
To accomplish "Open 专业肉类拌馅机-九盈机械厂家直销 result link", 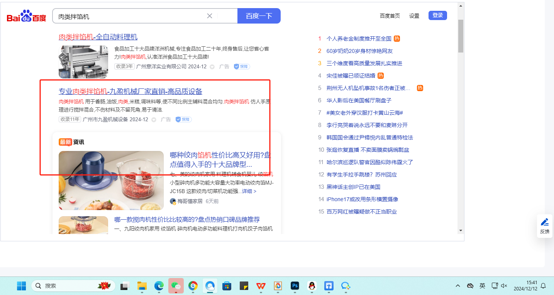I will [x=130, y=92].
